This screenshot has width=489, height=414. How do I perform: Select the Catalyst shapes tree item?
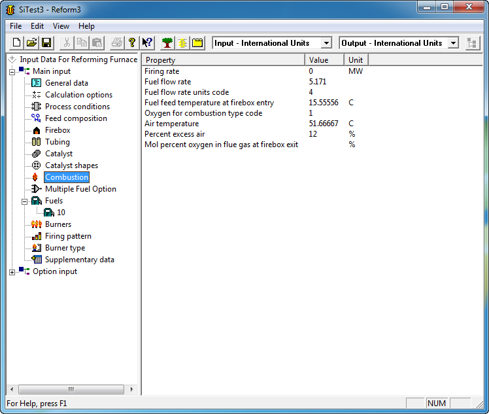point(71,165)
